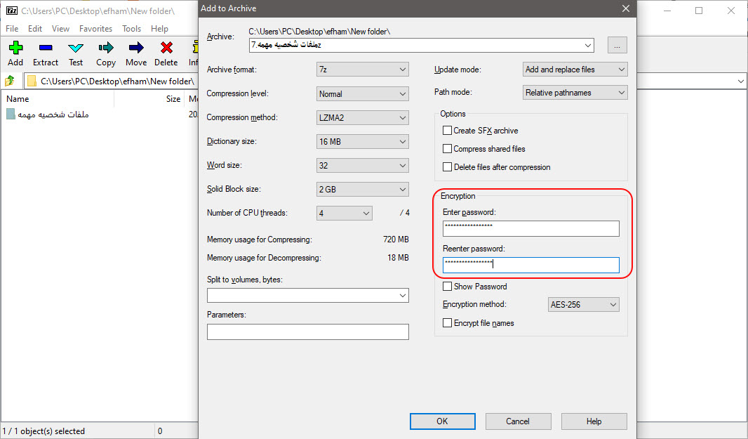Click the green Add toolbar icon

(x=15, y=48)
